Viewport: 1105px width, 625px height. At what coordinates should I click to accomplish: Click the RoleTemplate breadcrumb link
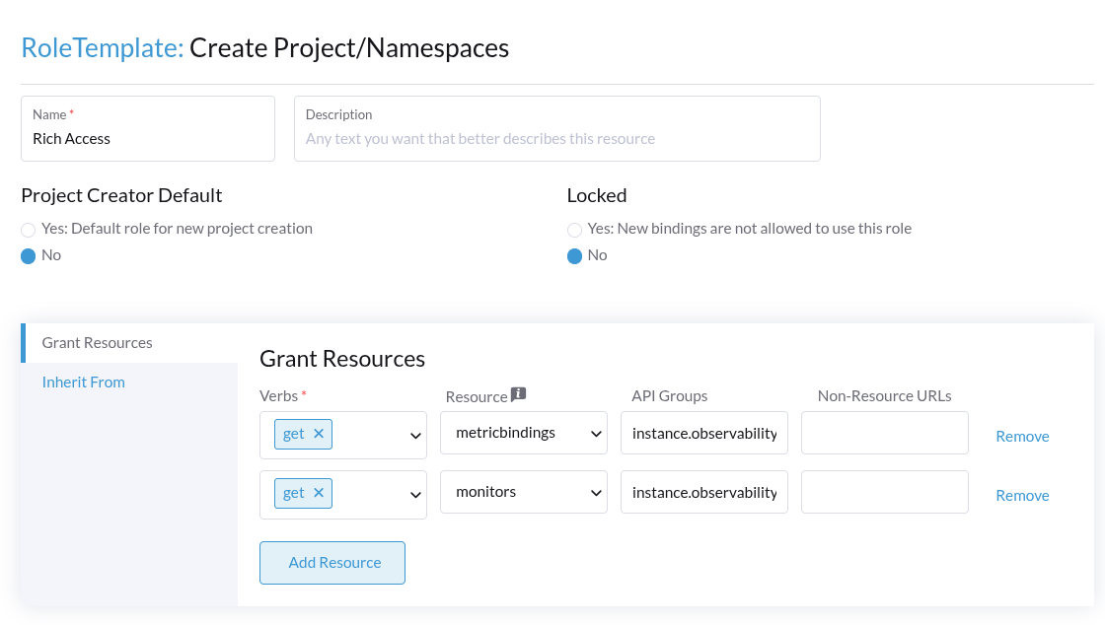click(100, 47)
